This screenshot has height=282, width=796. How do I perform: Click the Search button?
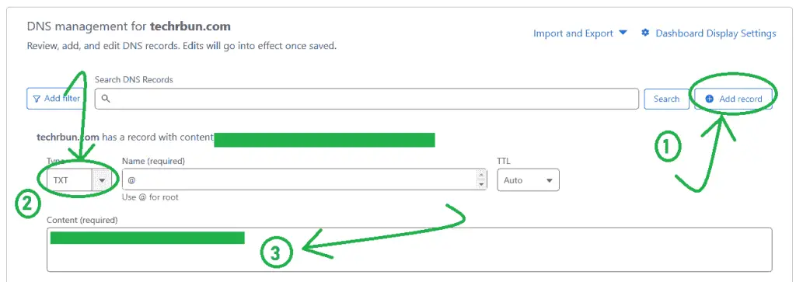click(x=666, y=99)
